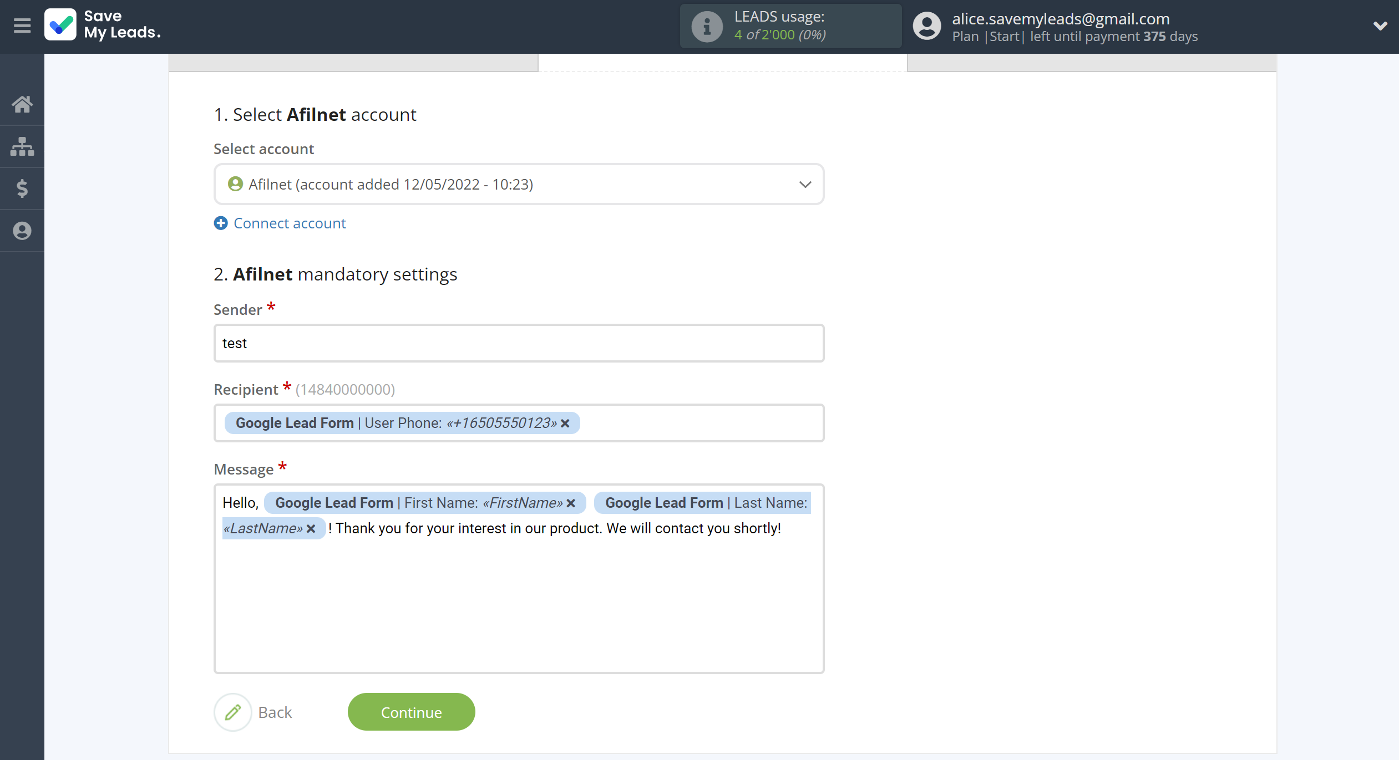This screenshot has height=760, width=1399.
Task: Open the hamburger menu
Action: [x=22, y=25]
